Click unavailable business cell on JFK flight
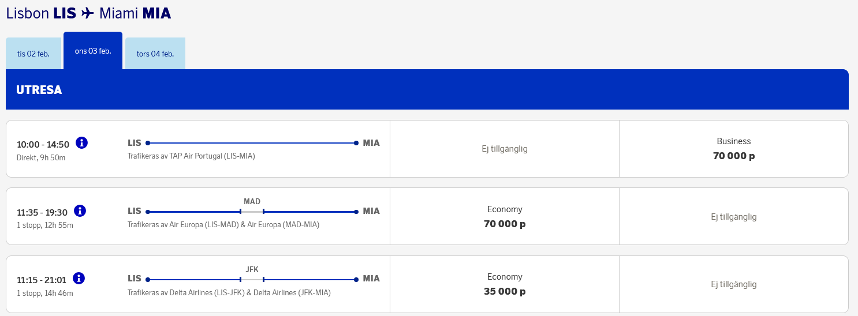 [733, 285]
